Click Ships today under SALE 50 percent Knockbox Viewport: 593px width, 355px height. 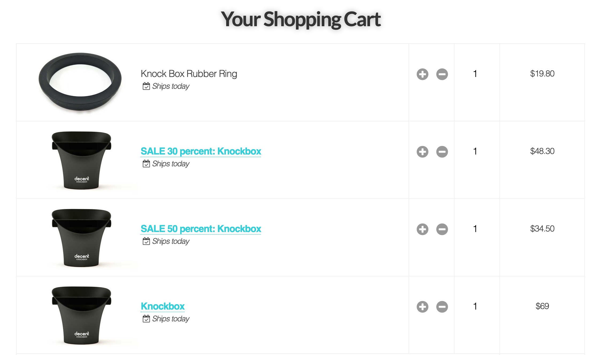pos(171,241)
